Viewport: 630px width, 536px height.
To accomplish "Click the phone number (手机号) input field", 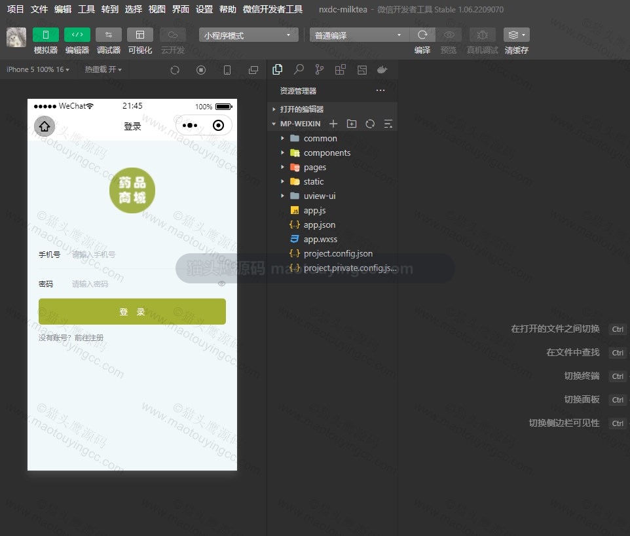I will pos(149,255).
